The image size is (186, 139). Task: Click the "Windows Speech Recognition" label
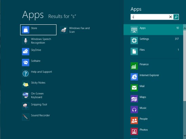click(41, 41)
